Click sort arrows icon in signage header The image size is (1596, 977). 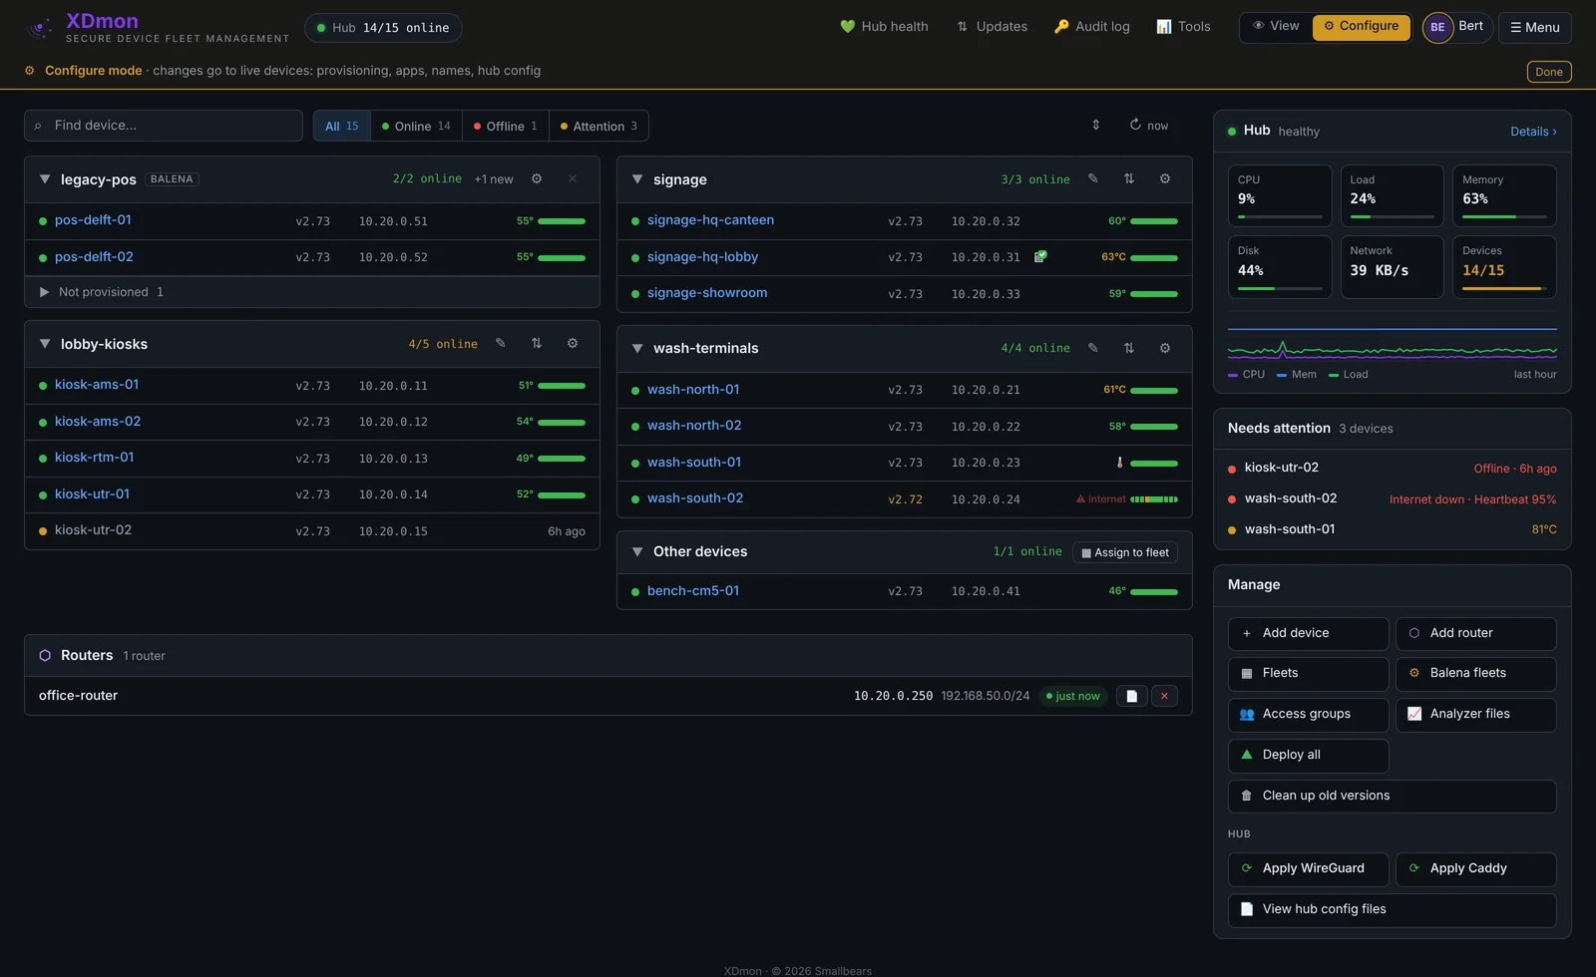click(x=1129, y=179)
